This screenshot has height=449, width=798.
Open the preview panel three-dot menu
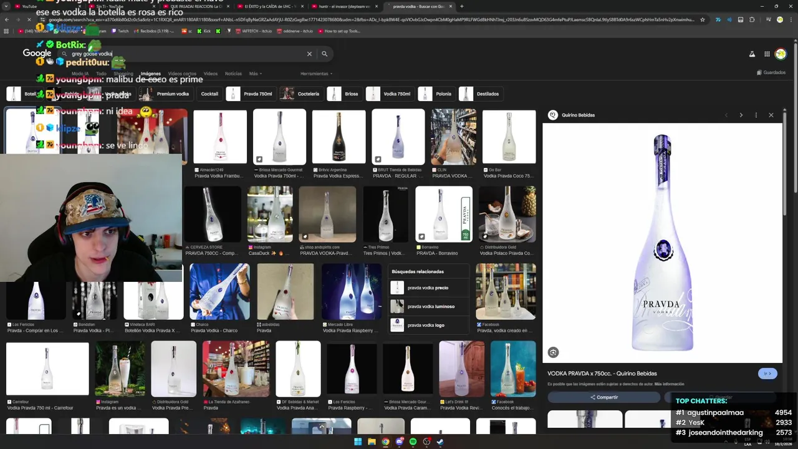(x=756, y=115)
